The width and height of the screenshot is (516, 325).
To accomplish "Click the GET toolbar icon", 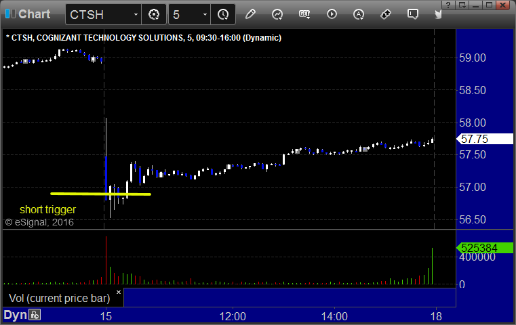I will click(304, 14).
